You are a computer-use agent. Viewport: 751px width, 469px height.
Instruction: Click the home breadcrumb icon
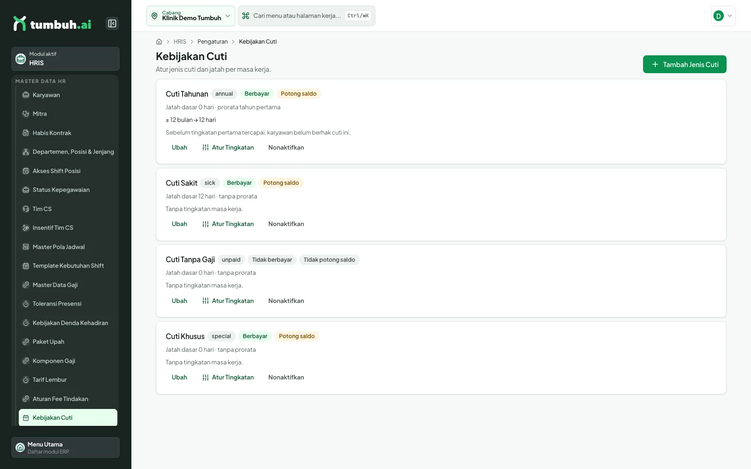[159, 42]
